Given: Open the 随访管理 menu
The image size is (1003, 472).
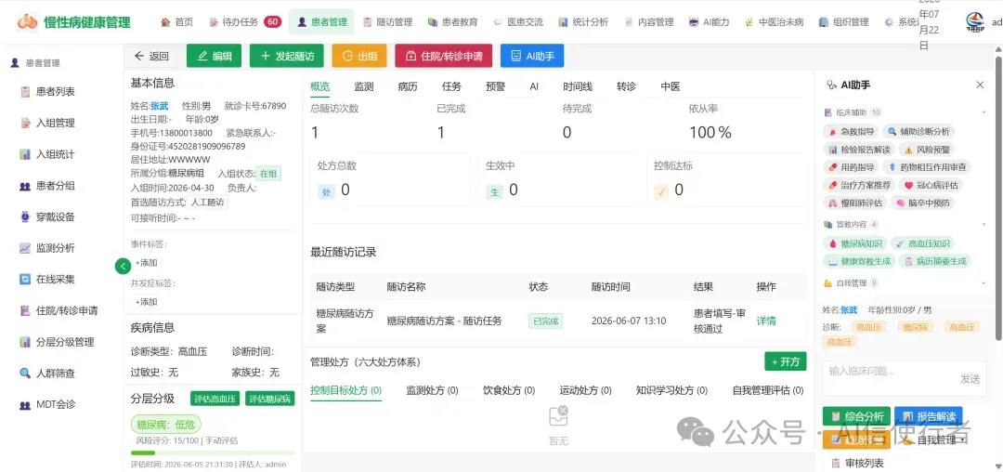Looking at the screenshot, I should click(x=387, y=21).
